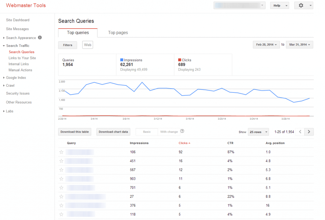Star the query with 701 impressions
The width and height of the screenshot is (325, 220).
[x=61, y=188]
